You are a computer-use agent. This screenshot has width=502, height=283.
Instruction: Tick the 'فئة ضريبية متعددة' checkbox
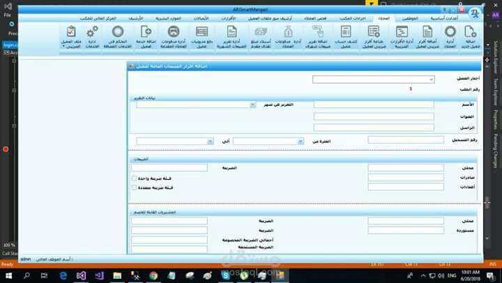(x=134, y=187)
